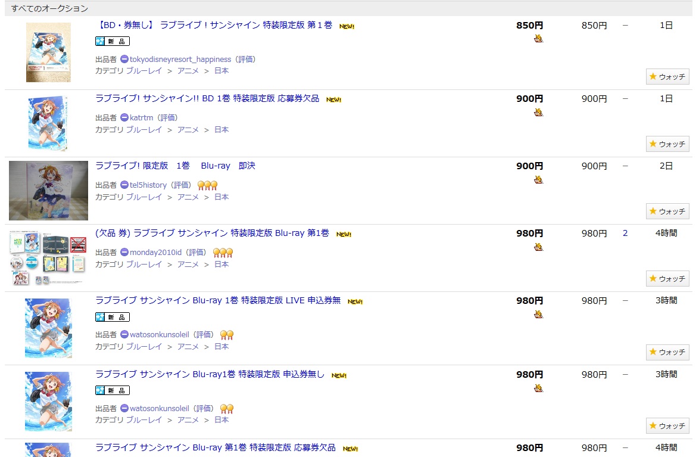
Task: Toggle ウォッチ for the tel5history listing
Action: click(x=667, y=212)
